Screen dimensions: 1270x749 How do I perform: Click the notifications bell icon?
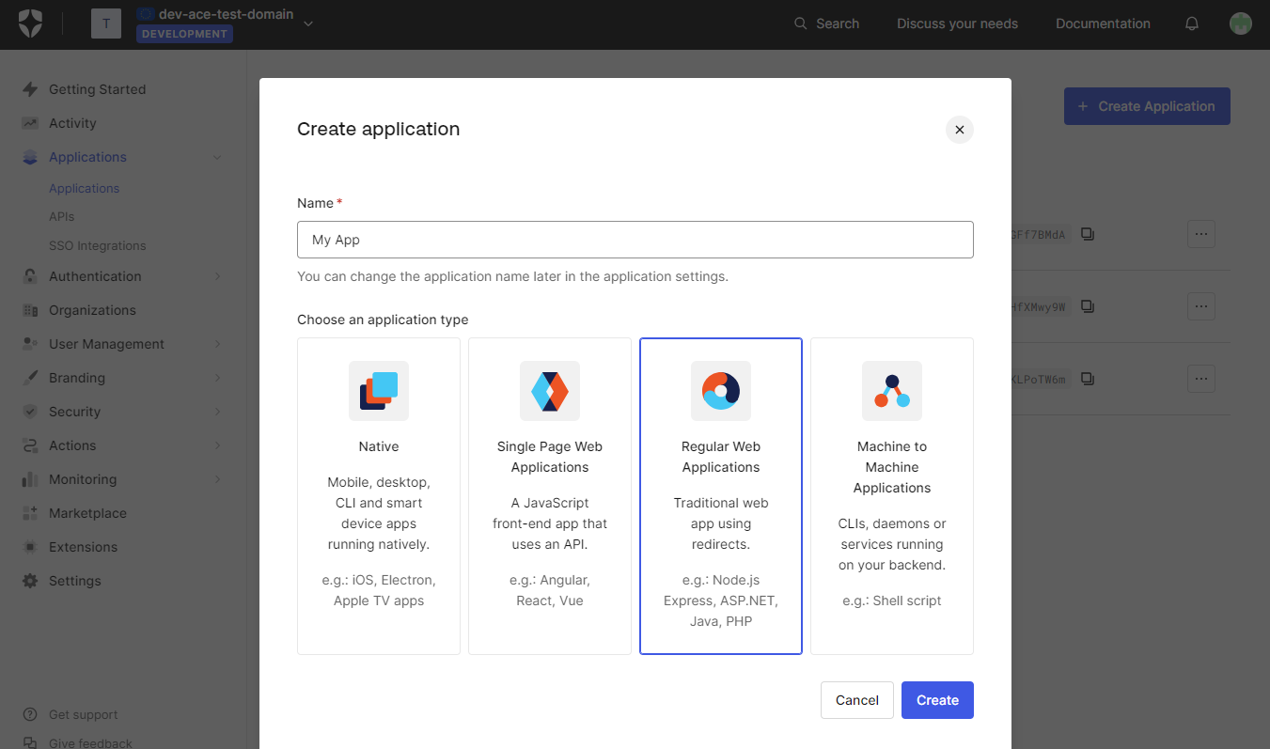1191,23
